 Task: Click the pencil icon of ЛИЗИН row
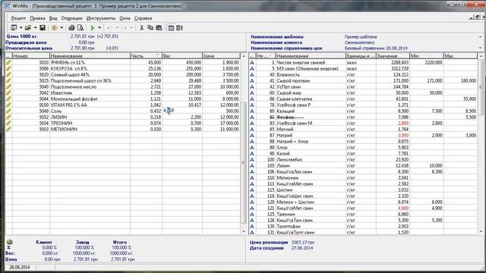[x=8, y=117]
